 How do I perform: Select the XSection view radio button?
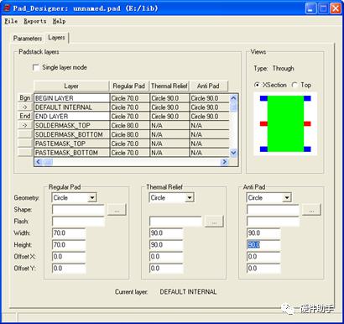coord(257,85)
